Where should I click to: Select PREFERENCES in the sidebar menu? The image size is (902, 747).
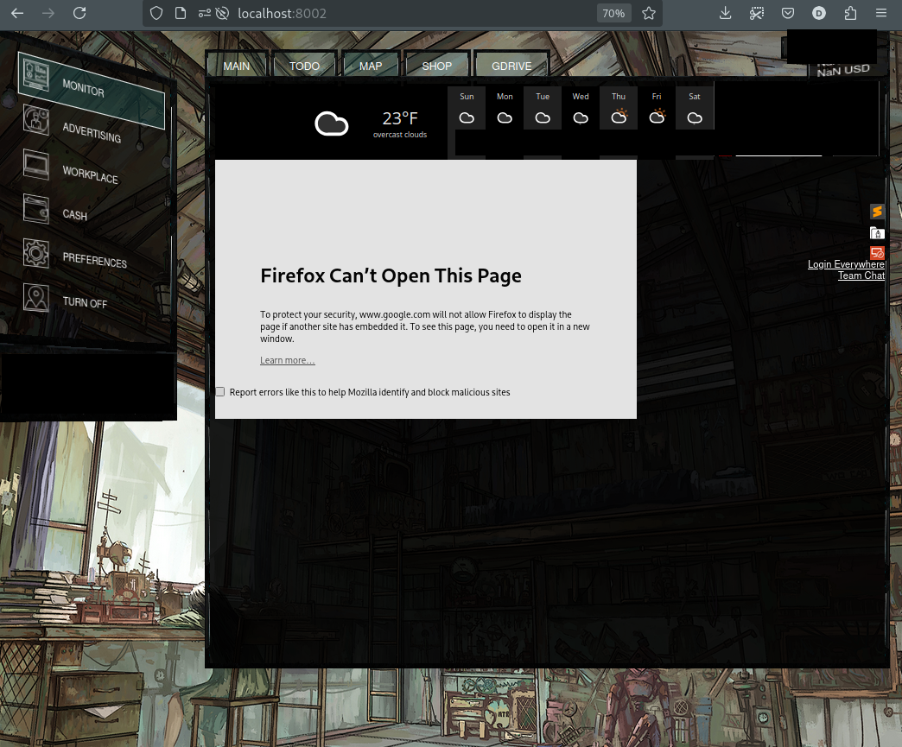[95, 260]
